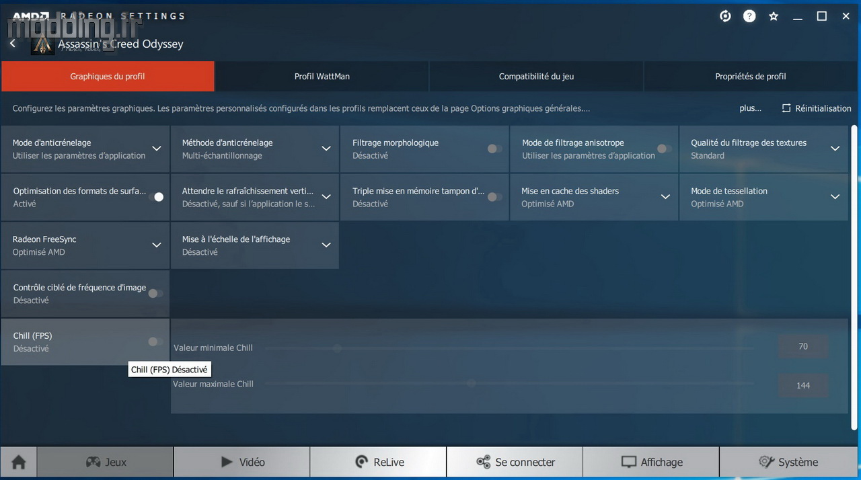Enable Contrôle ciblé de fréquence d'image
This screenshot has height=480, width=861.
pyautogui.click(x=155, y=293)
